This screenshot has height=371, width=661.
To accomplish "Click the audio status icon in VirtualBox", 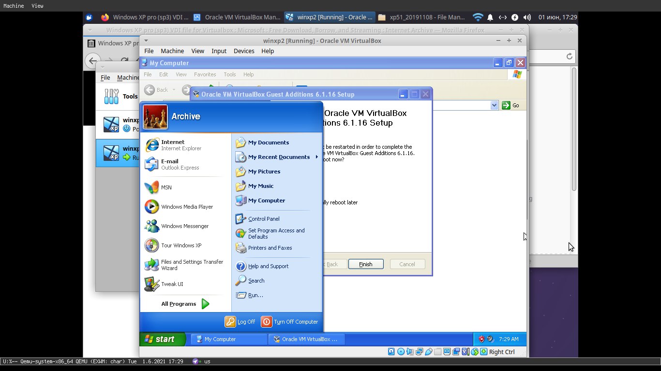I will coord(410,352).
